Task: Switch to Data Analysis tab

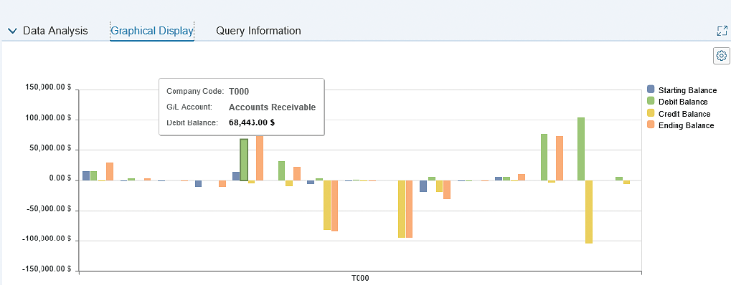Action: [55, 31]
